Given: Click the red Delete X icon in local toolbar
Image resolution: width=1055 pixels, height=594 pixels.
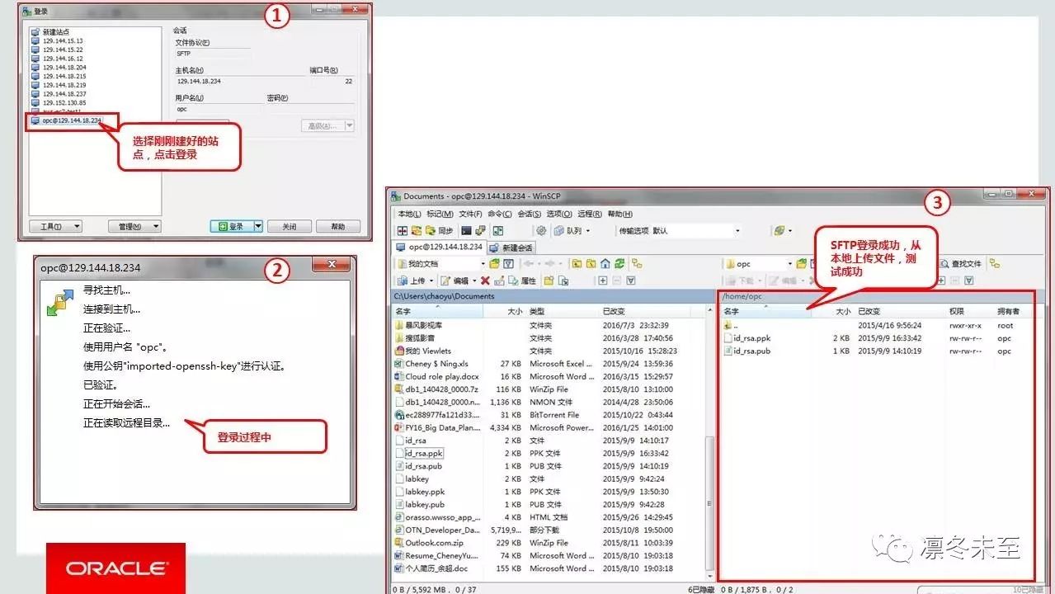Looking at the screenshot, I should (485, 280).
